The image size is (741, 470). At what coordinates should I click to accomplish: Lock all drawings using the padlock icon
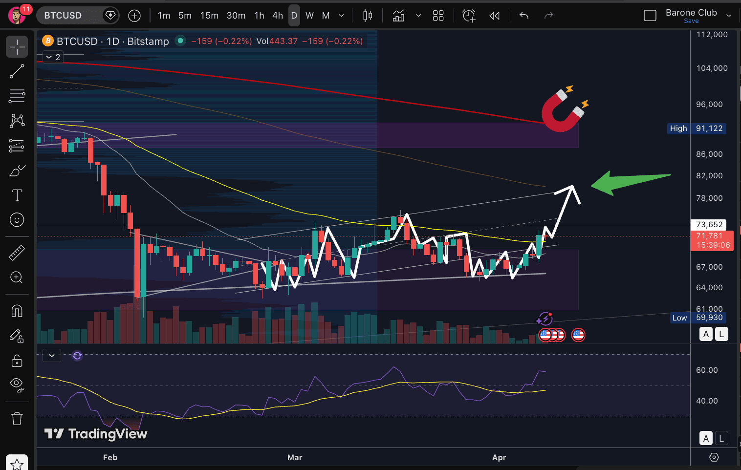(x=17, y=361)
